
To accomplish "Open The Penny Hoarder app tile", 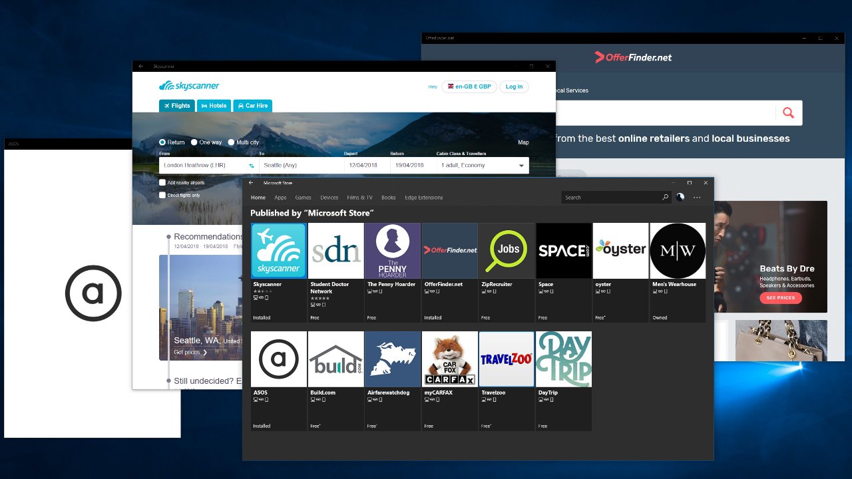I will [393, 272].
